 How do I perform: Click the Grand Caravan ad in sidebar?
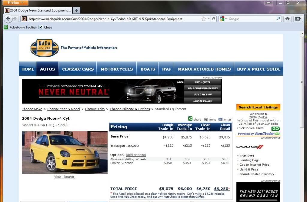(x=258, y=192)
